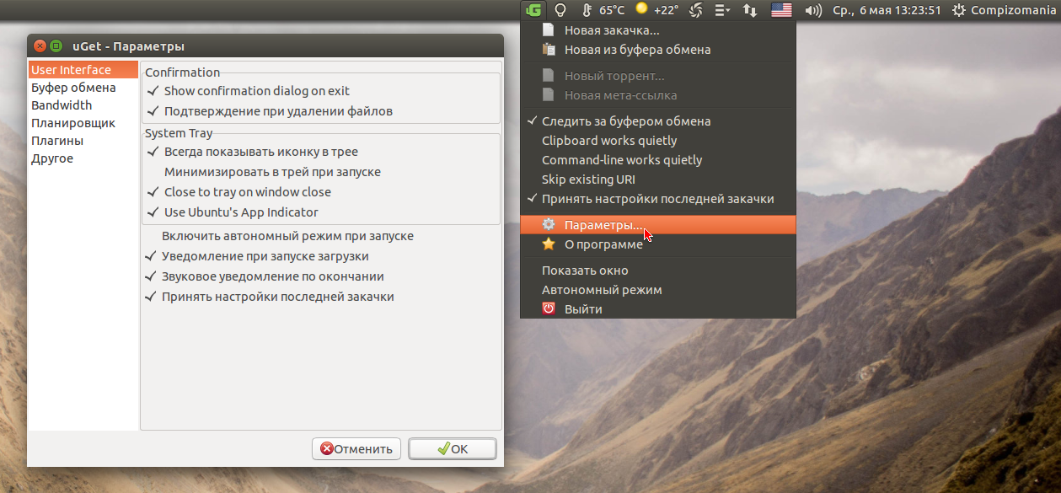The width and height of the screenshot is (1061, 493).
Task: Click the red X icon on Отменить button
Action: point(325,448)
